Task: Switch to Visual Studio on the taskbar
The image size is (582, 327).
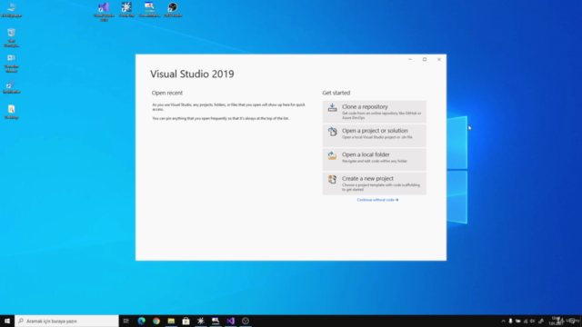Action: coord(230,321)
